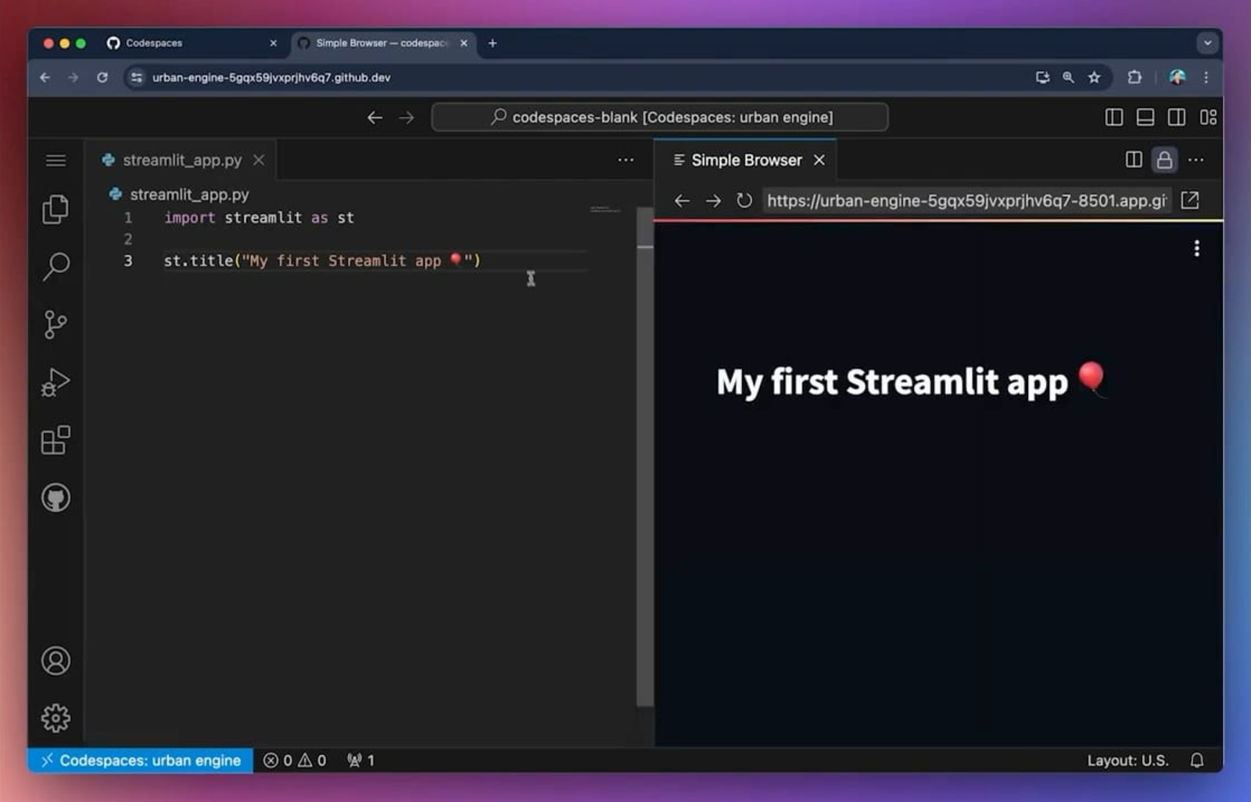Open the Accounts menu
Viewport: 1251px width, 802px height.
(55, 661)
